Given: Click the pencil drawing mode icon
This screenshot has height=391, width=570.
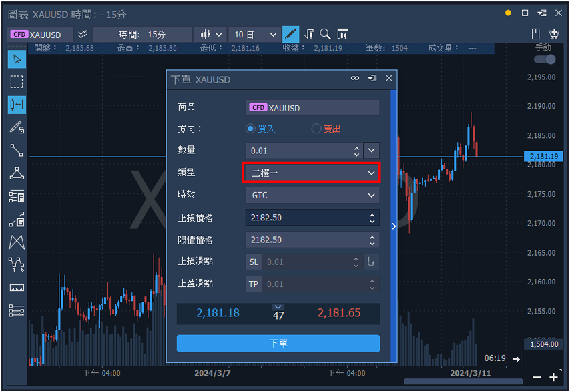Looking at the screenshot, I should point(290,34).
